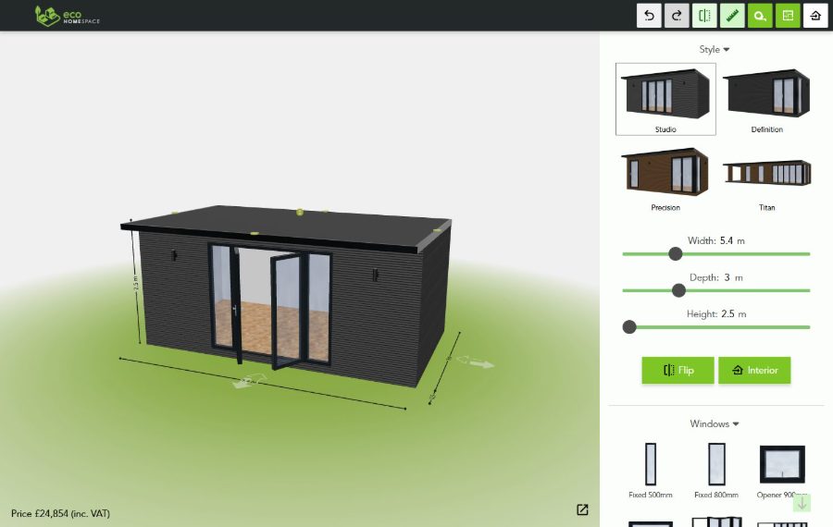Click the Height: 2.5 m value label
Image resolution: width=833 pixels, height=527 pixels.
click(x=716, y=314)
